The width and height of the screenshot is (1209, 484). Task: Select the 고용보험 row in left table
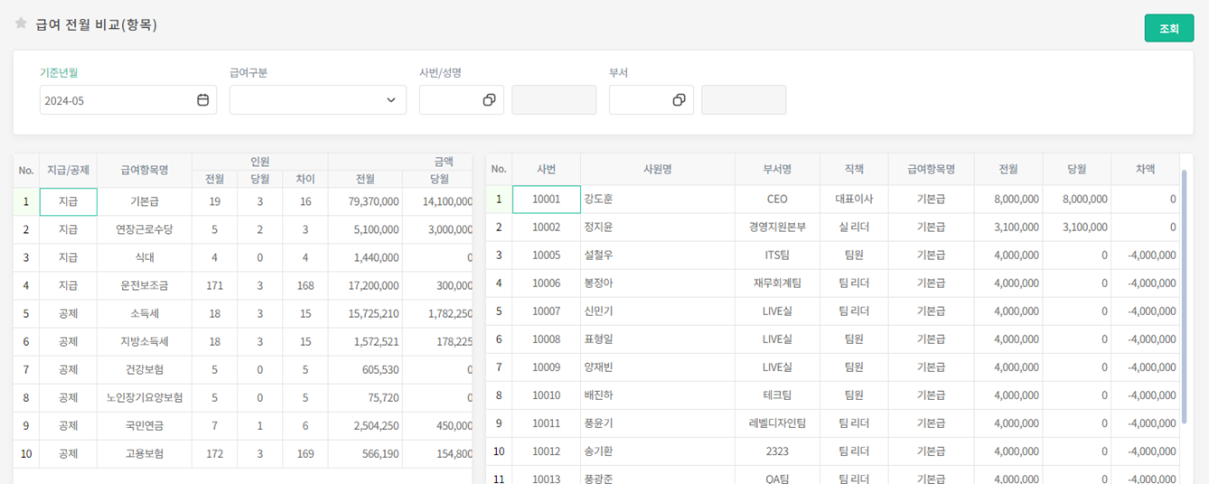click(x=145, y=453)
